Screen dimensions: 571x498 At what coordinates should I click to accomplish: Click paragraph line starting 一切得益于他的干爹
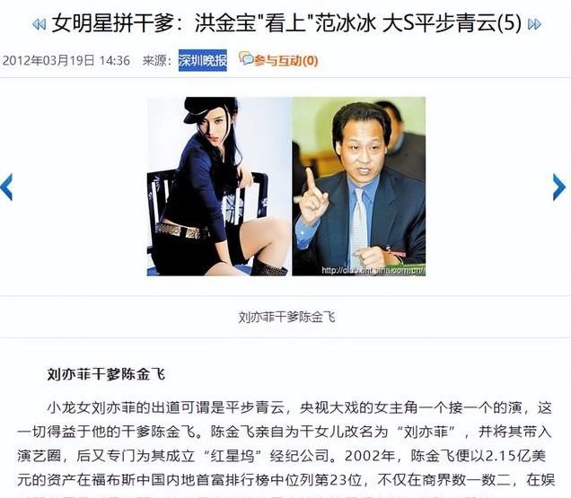285,432
